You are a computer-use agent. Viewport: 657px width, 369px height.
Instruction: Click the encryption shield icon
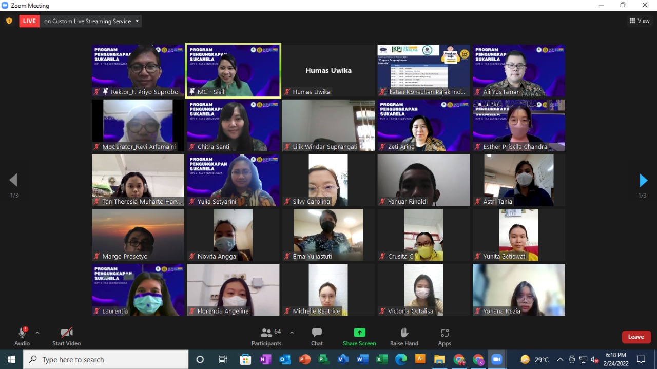(x=9, y=21)
